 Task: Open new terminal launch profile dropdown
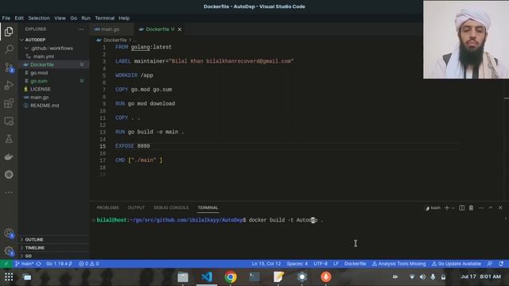(x=453, y=208)
